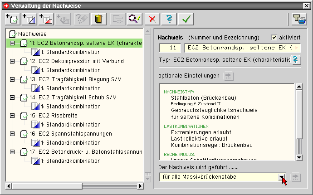Click the add blue load combination icon

coord(29,19)
